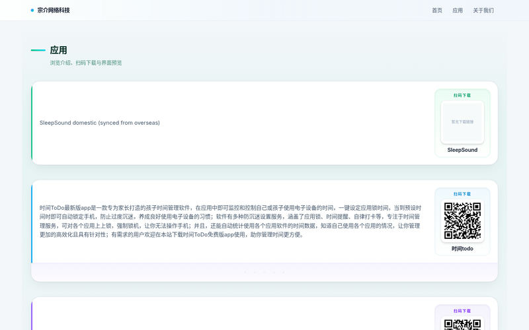529x330 pixels.
Task: Click the 时间todo QR code
Action: [462, 221]
